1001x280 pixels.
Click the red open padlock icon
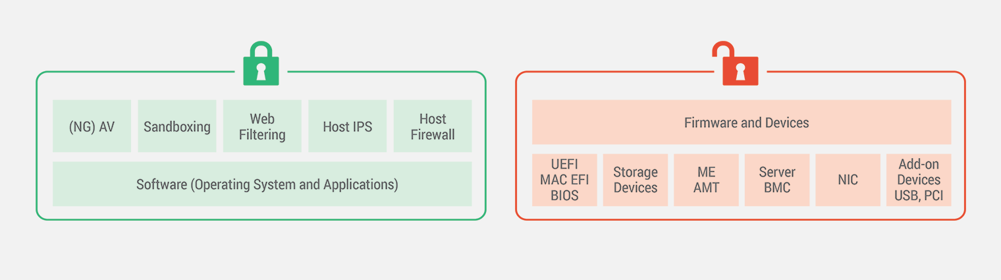point(740,70)
